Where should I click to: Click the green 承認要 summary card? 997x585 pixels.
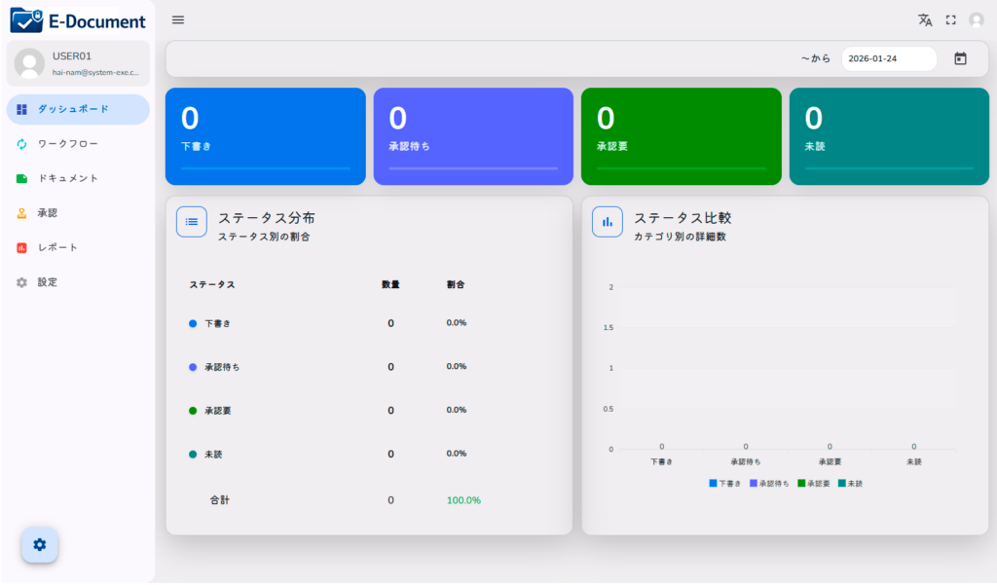point(682,136)
